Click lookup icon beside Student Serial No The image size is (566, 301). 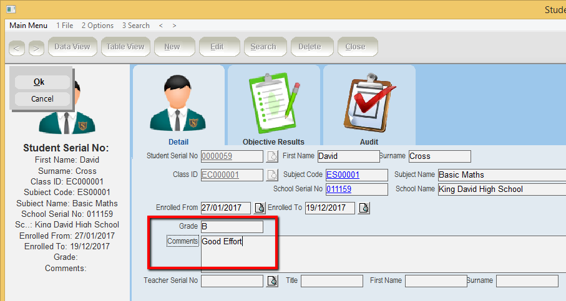[271, 156]
